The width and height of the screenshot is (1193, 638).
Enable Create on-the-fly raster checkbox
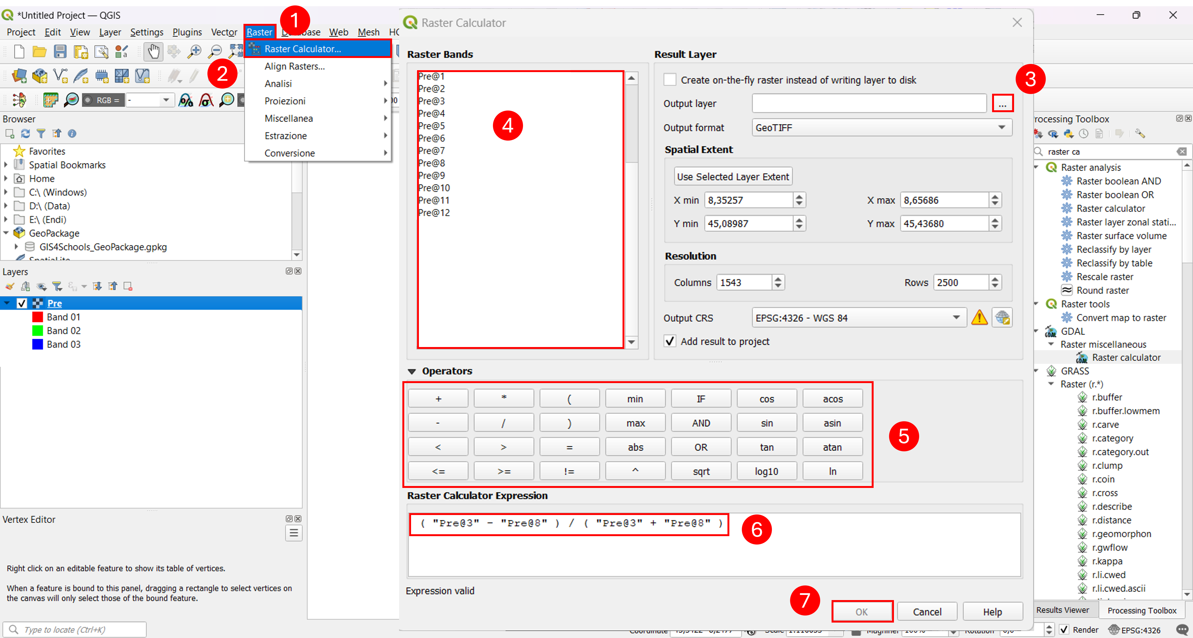click(x=670, y=80)
